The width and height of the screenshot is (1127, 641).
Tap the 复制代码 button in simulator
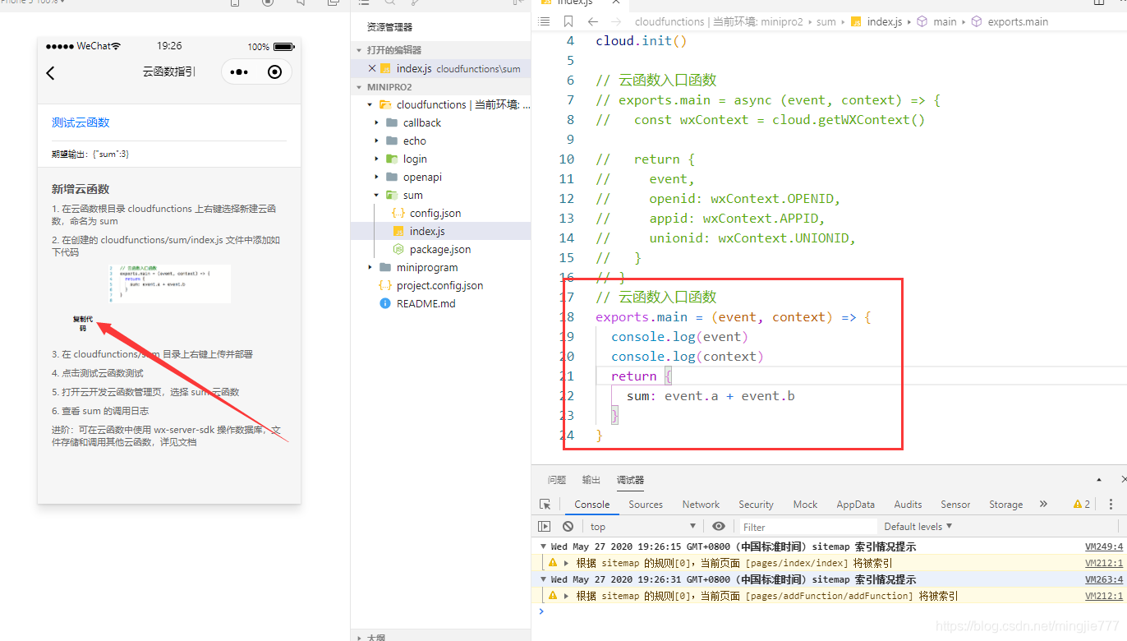(x=83, y=323)
